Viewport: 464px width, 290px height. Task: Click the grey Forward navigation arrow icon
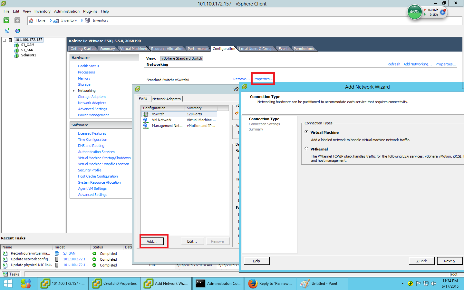pyautogui.click(x=17, y=20)
